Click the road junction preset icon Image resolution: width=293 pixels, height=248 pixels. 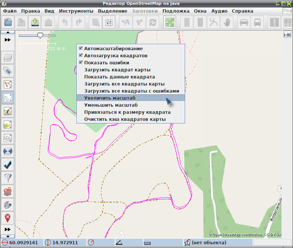[213, 22]
